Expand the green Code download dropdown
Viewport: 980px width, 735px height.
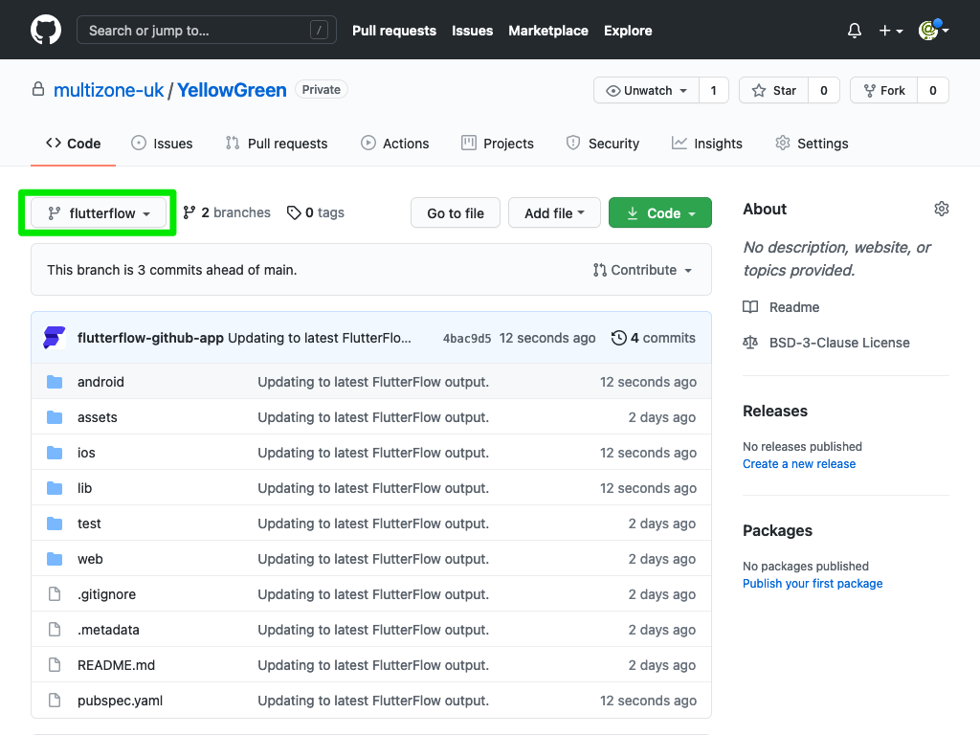[x=660, y=213]
